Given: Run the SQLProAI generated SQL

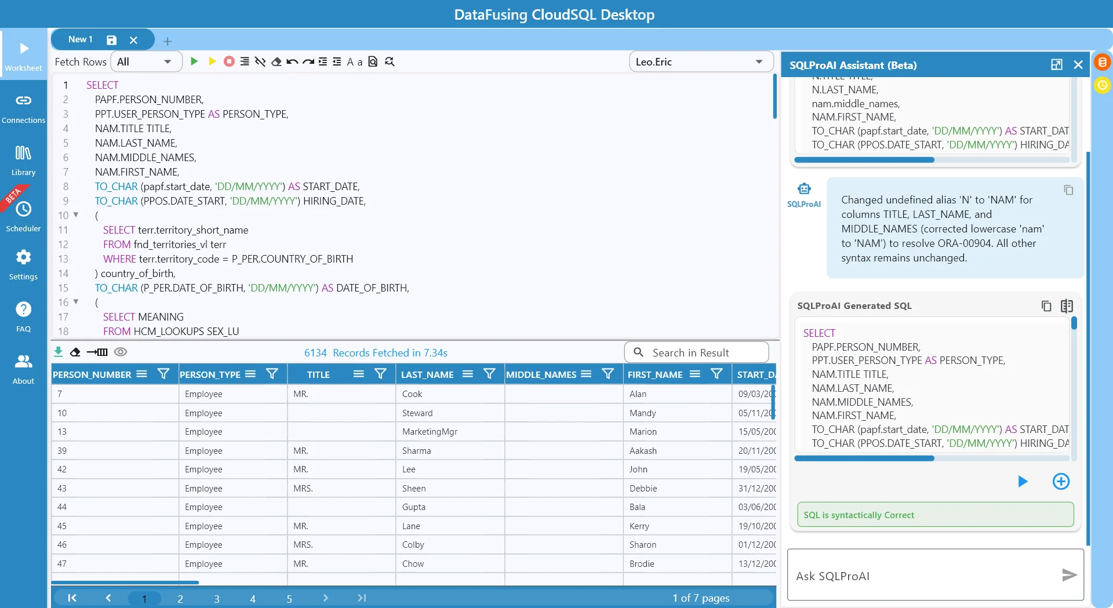Looking at the screenshot, I should point(1023,481).
